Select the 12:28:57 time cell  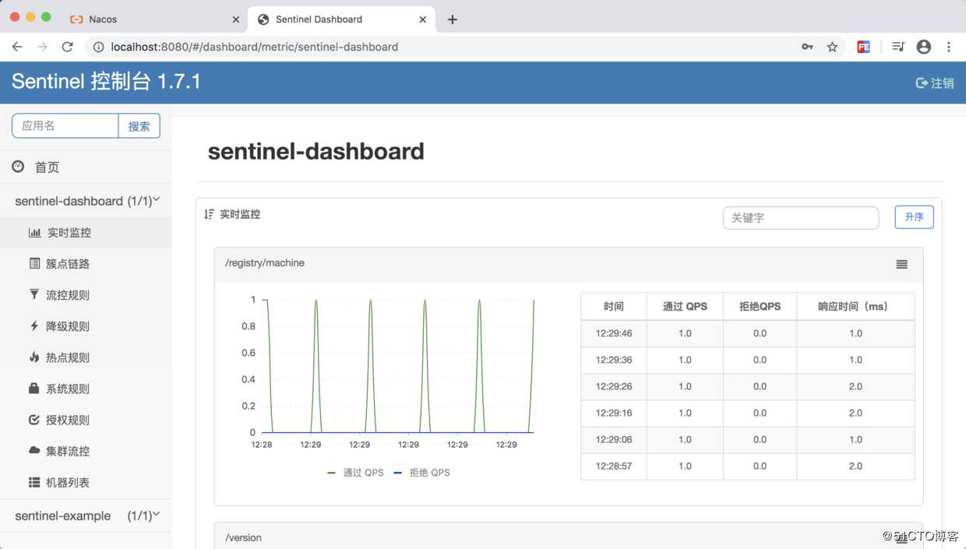point(614,466)
